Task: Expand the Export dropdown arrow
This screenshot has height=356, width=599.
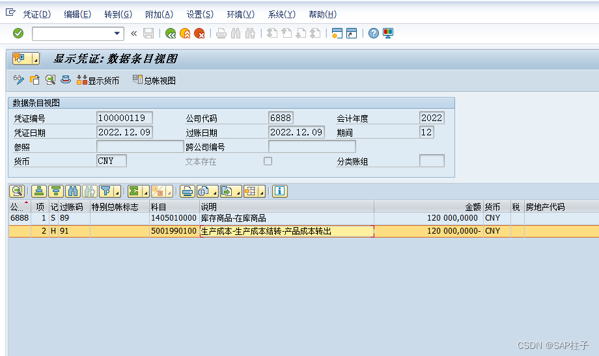Action: (x=238, y=191)
